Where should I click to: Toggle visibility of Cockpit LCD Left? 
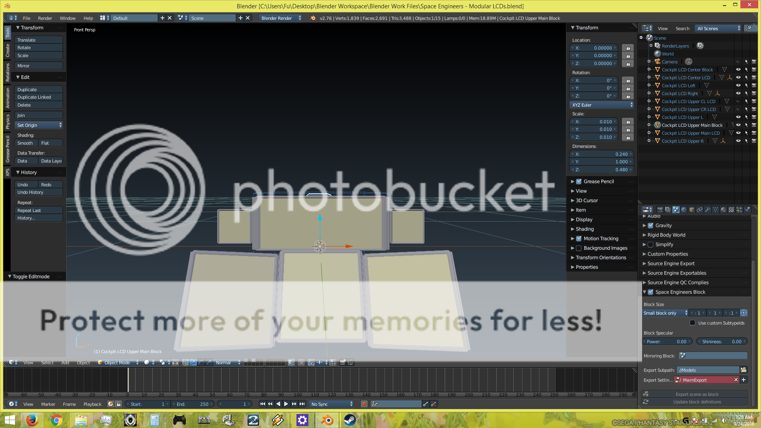(738, 86)
